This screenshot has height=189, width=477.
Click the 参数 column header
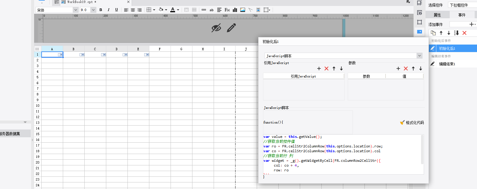point(367,76)
